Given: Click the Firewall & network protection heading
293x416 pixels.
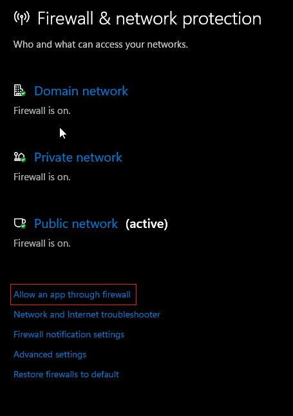Looking at the screenshot, I should pos(149,19).
